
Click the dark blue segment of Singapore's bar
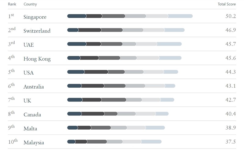click(77, 16)
